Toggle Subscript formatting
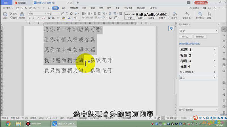Screen dimensions: 227x127 53,18
